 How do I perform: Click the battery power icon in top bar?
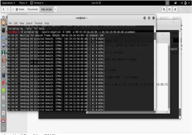point(186,3)
